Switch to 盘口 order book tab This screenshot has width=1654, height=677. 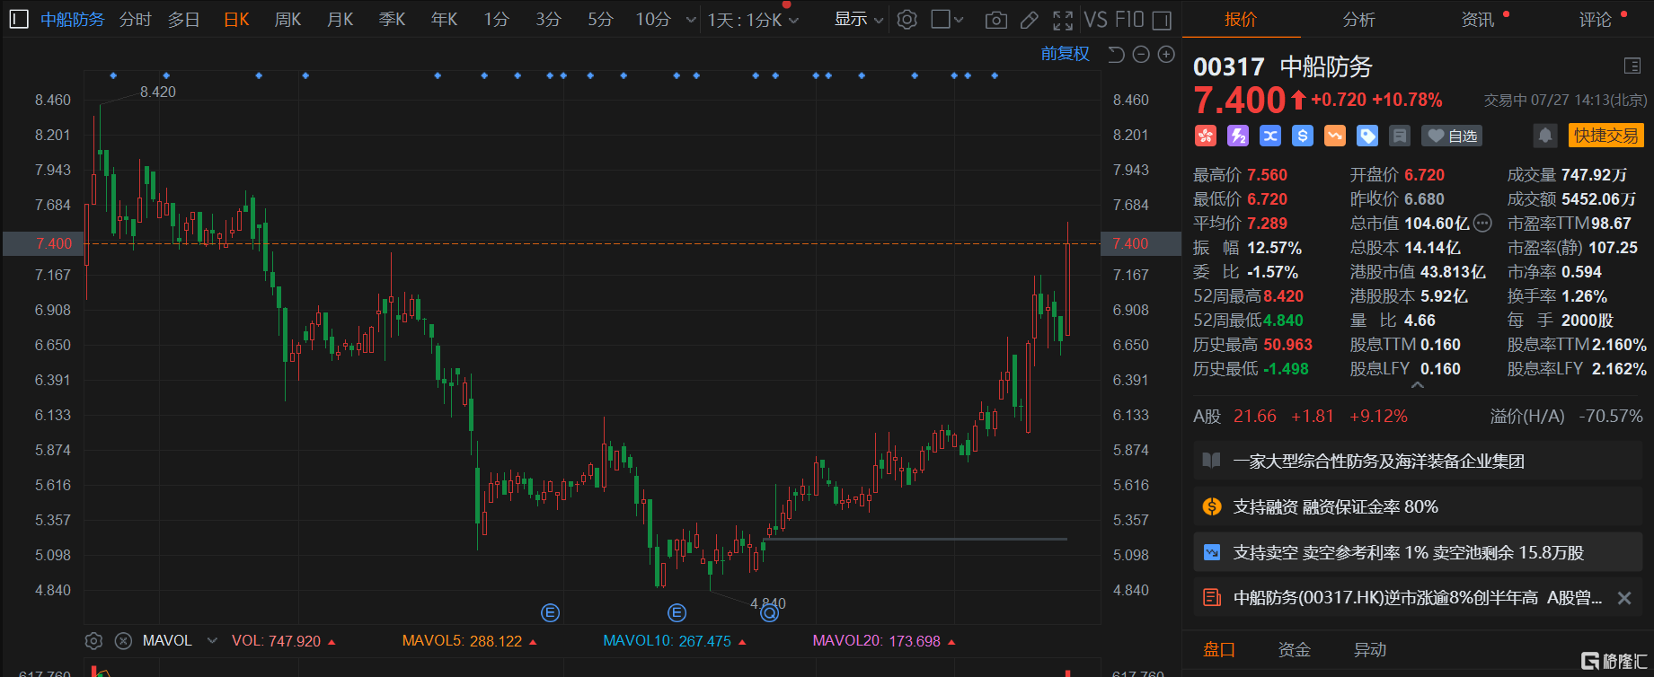(1219, 650)
